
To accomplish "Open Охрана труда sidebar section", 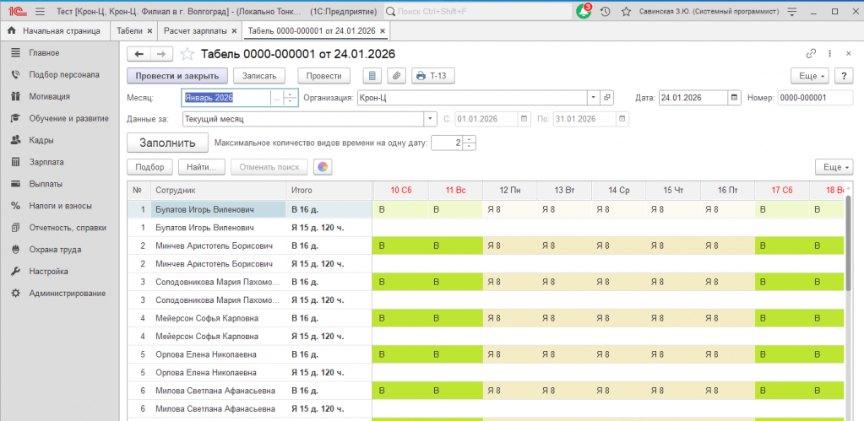I will (55, 249).
